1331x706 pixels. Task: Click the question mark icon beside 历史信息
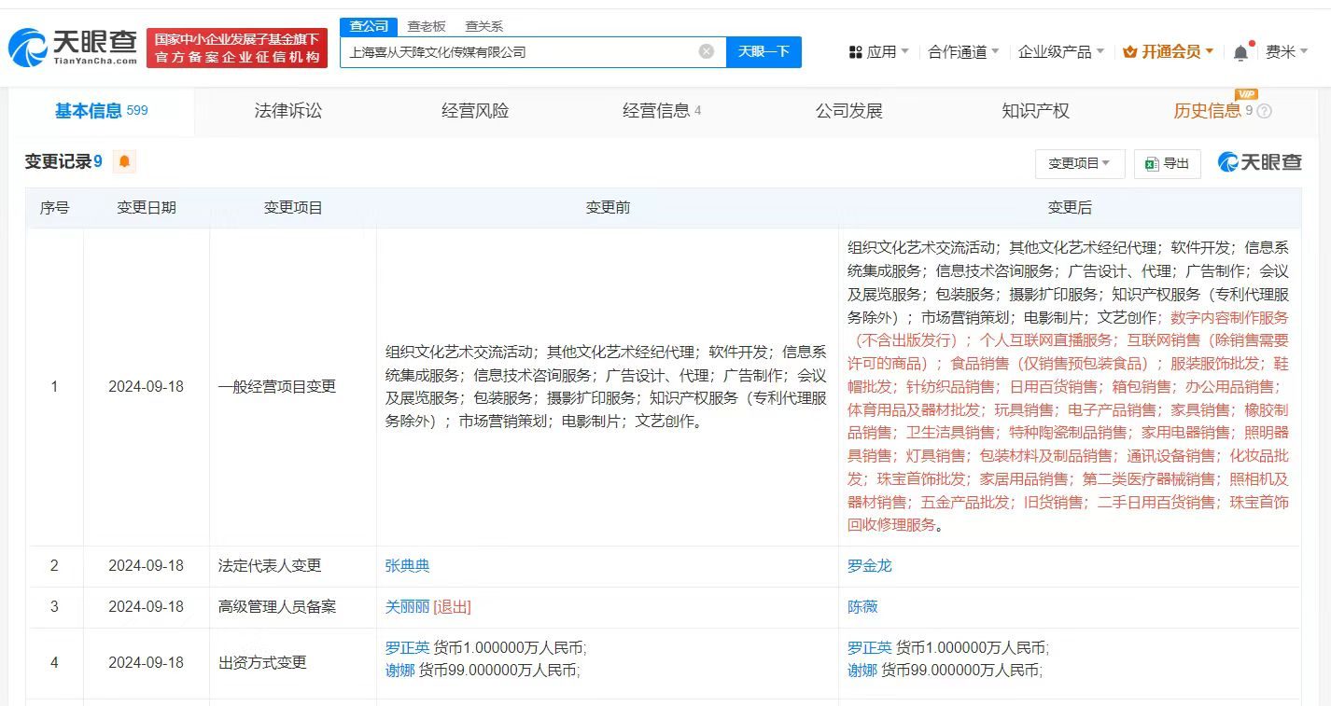[1263, 111]
